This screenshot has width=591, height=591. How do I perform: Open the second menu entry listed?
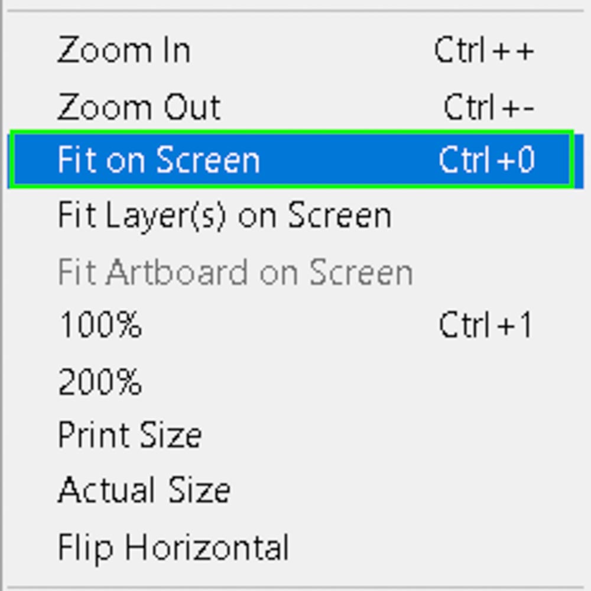[139, 106]
